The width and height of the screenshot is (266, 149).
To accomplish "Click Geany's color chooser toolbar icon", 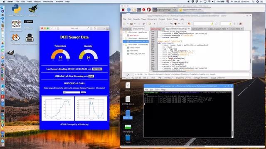I will click(x=189, y=24).
